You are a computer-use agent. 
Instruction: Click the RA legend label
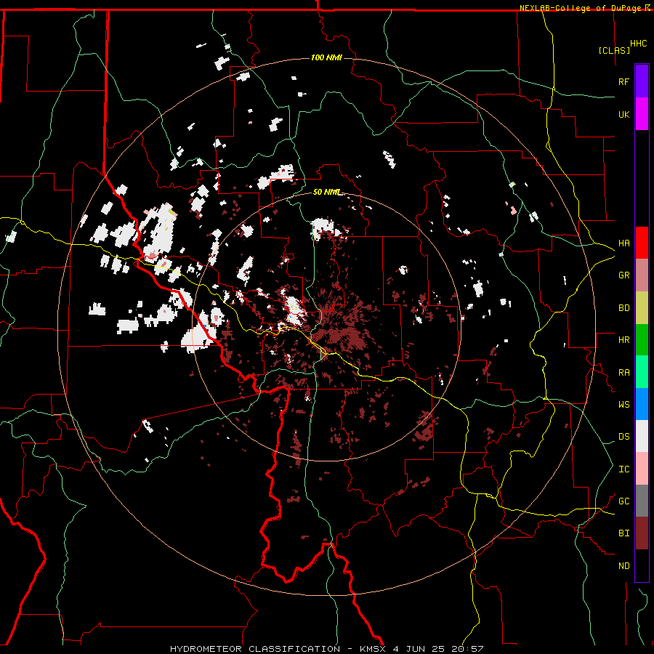coord(623,373)
